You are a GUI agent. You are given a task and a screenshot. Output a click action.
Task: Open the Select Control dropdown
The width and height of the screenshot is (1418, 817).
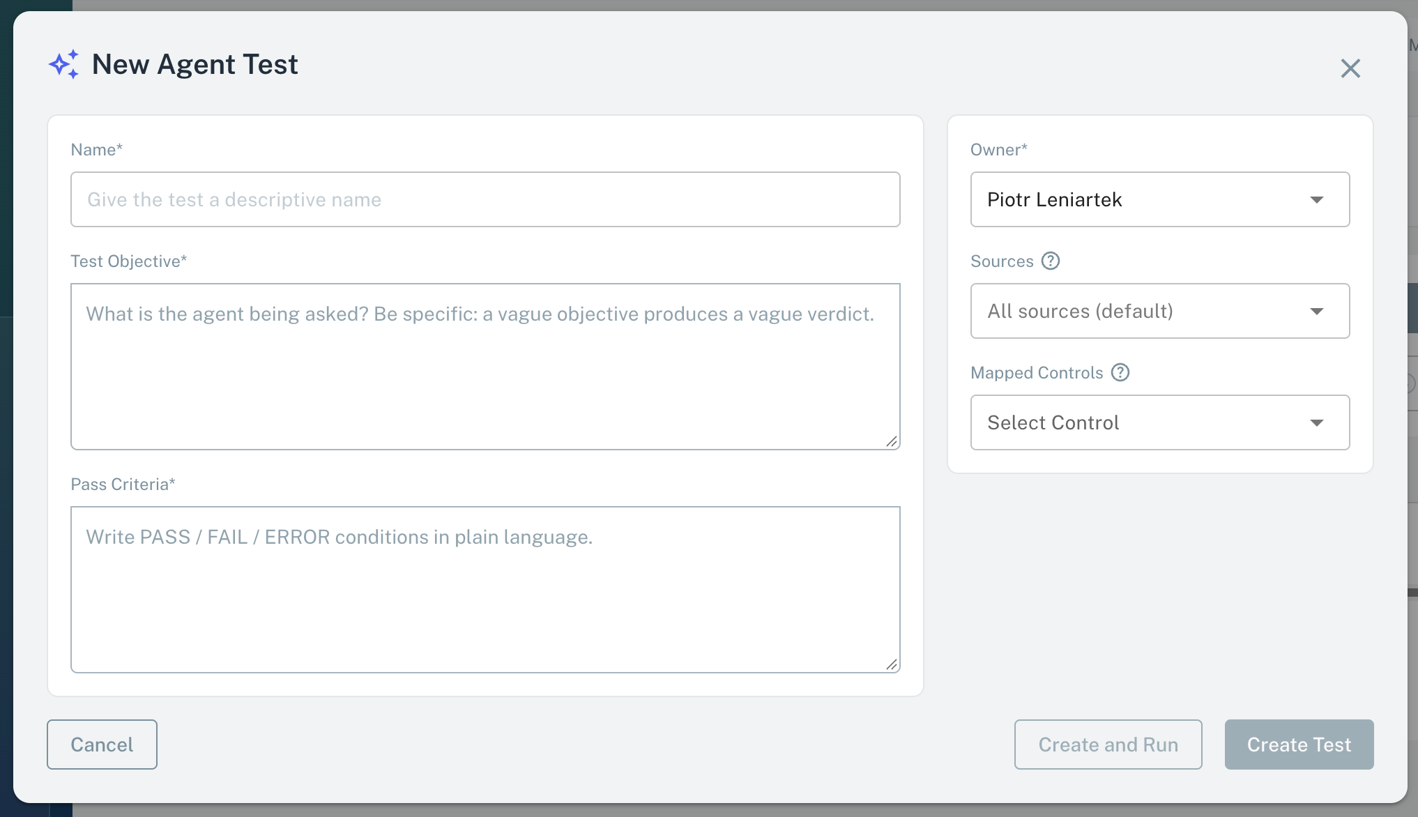pyautogui.click(x=1160, y=422)
